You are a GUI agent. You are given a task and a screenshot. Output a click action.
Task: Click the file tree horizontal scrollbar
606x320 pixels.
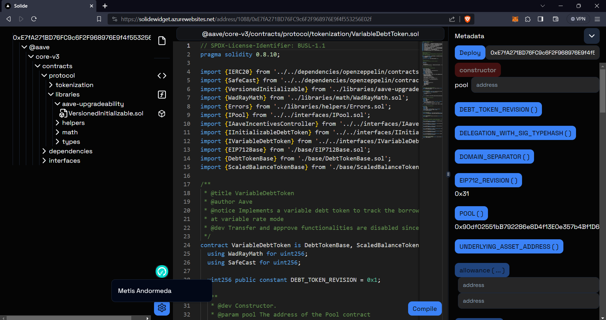pos(69,318)
